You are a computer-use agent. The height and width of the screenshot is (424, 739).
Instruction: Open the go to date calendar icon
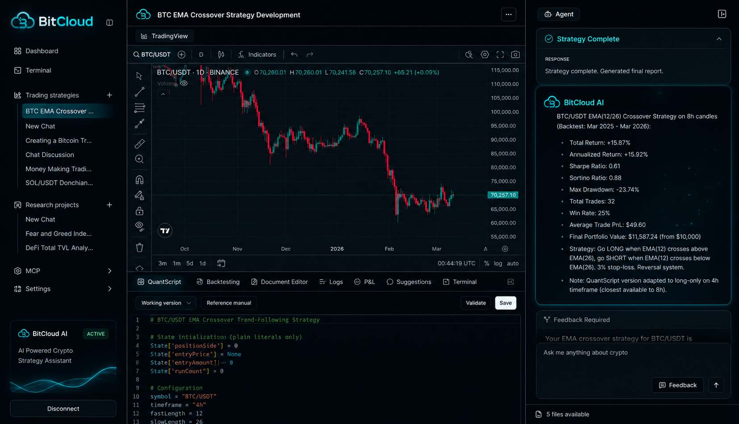pyautogui.click(x=221, y=263)
